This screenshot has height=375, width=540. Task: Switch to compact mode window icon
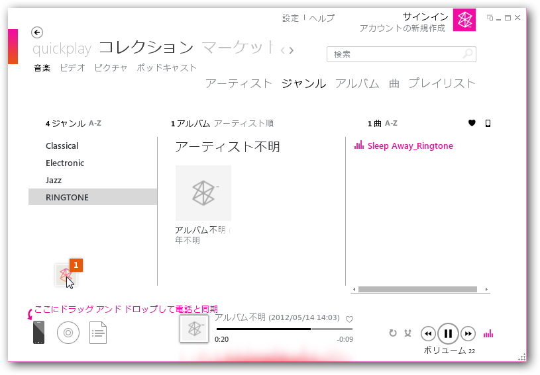click(490, 18)
